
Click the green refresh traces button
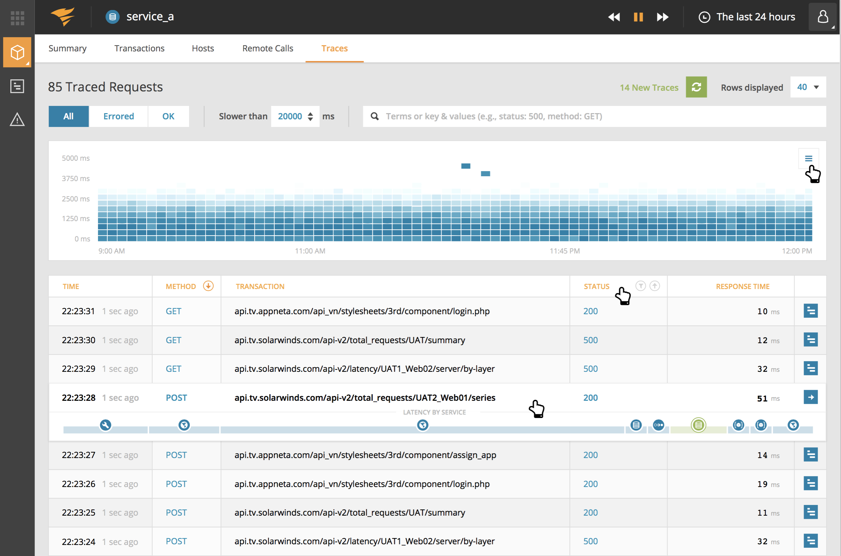tap(696, 87)
